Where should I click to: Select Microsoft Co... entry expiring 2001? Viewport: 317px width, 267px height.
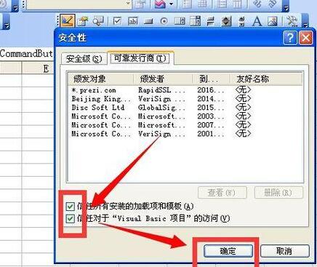101,134
